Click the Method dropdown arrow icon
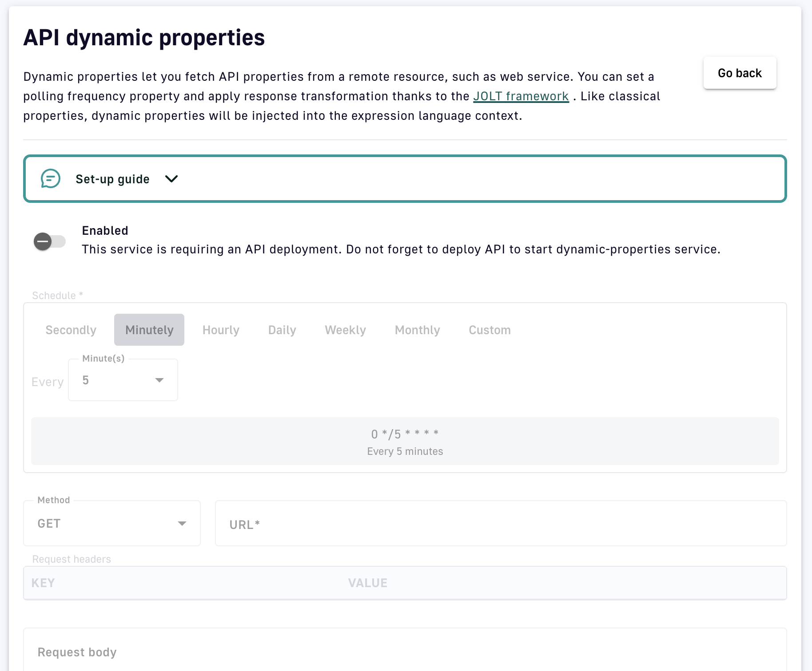The image size is (812, 671). coord(182,524)
